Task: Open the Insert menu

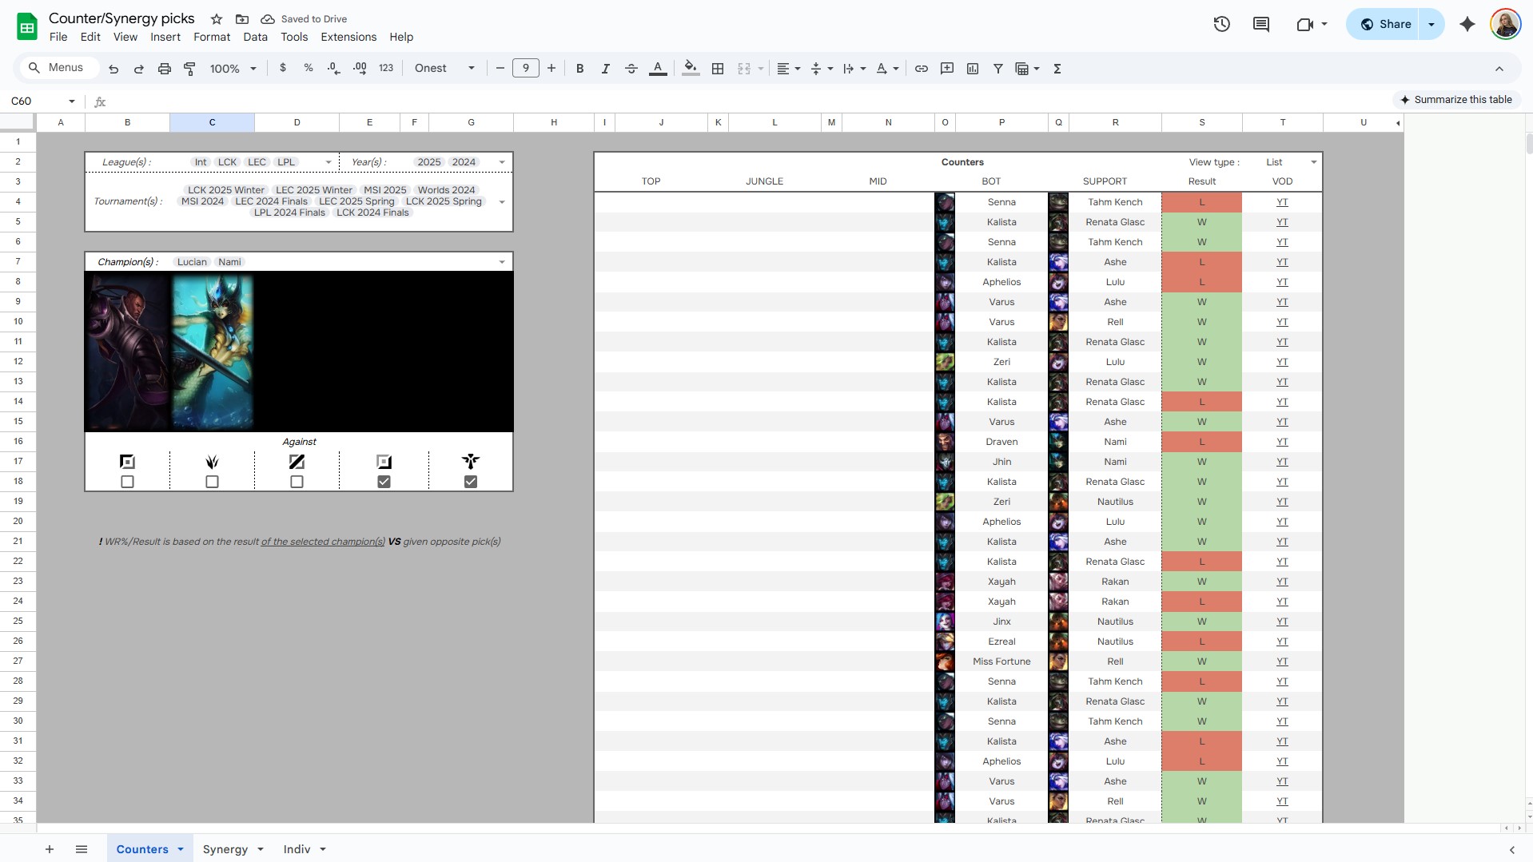Action: pos(165,37)
